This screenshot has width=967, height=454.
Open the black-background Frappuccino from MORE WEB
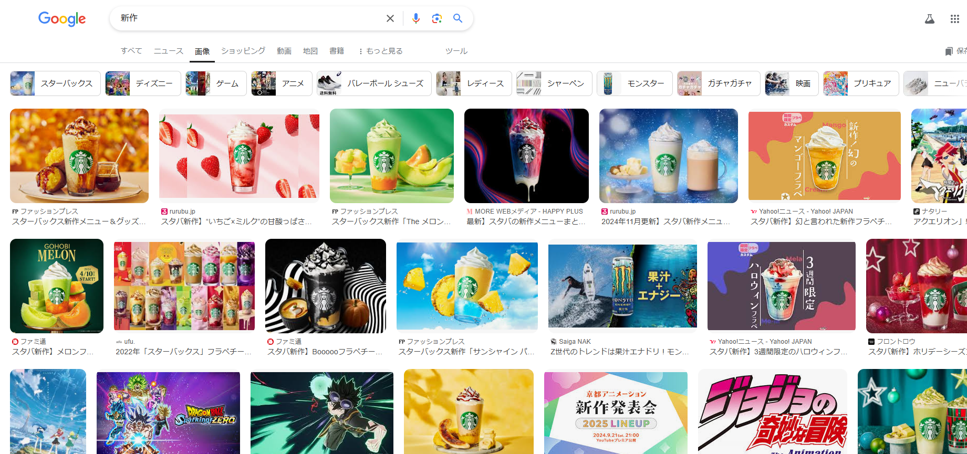526,156
